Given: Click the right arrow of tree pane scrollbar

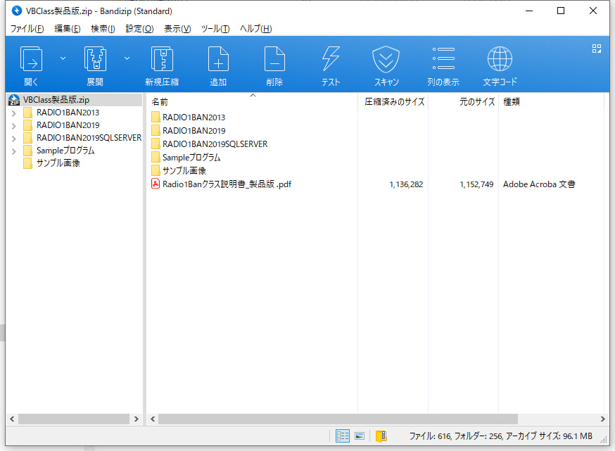Looking at the screenshot, I should [x=136, y=419].
